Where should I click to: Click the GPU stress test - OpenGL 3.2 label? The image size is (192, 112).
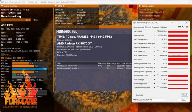coord(152,12)
